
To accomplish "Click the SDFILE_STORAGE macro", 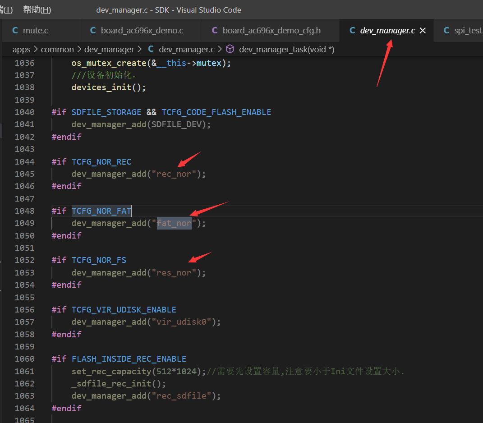I will click(x=106, y=112).
